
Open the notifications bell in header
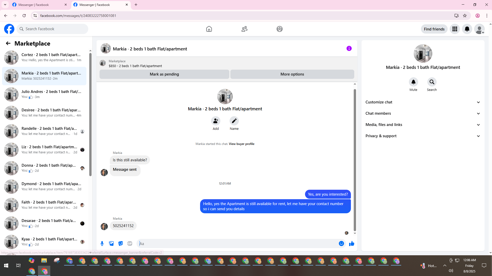[x=467, y=29]
